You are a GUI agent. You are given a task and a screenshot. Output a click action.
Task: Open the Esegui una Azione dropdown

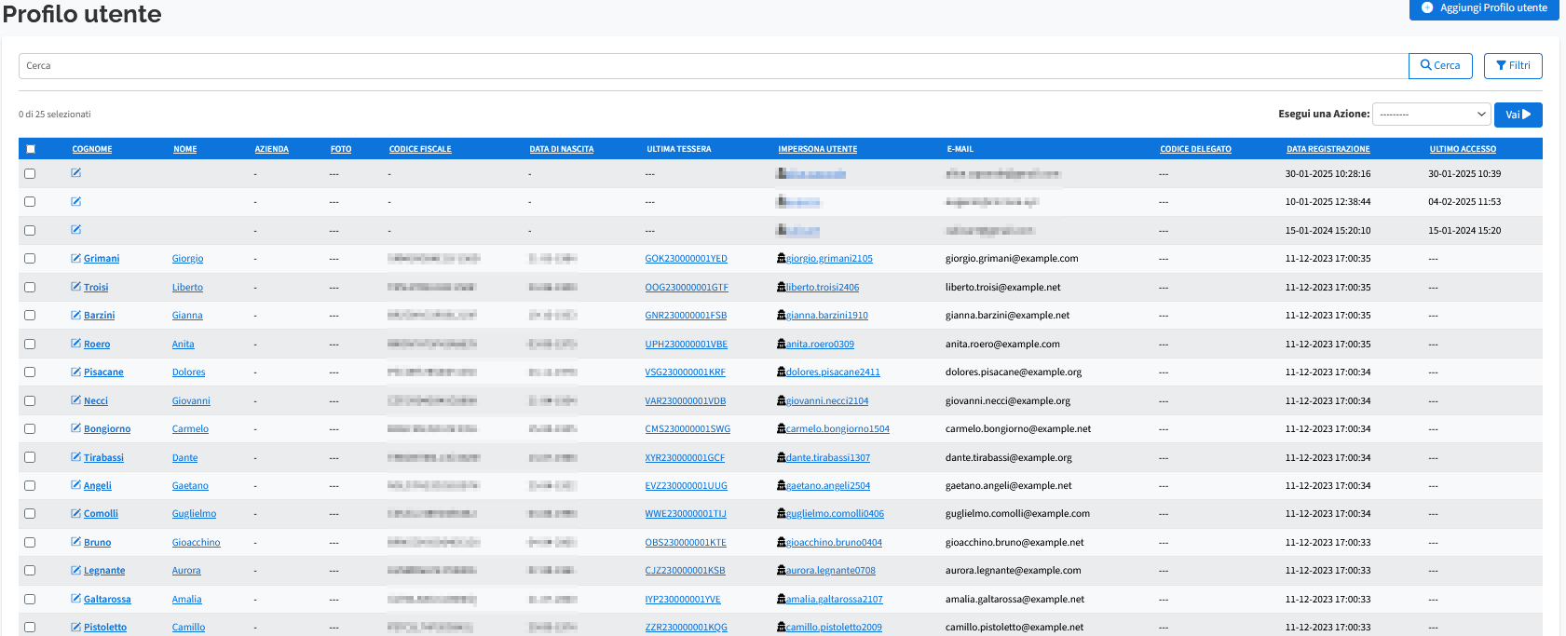tap(1433, 115)
